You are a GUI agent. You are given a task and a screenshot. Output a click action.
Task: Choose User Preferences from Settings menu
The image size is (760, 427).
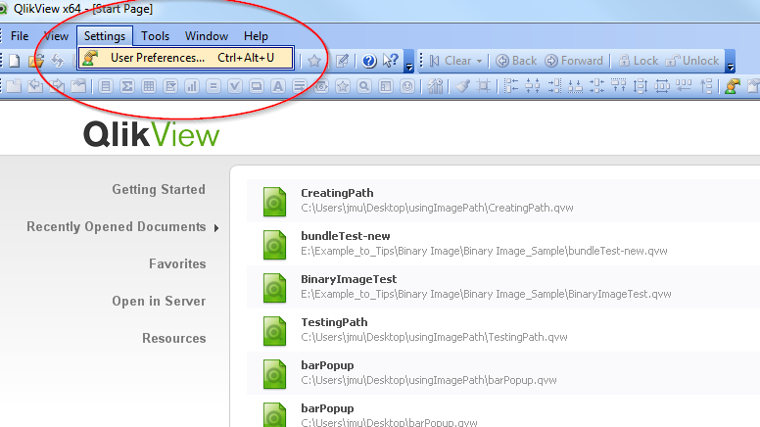(186, 58)
